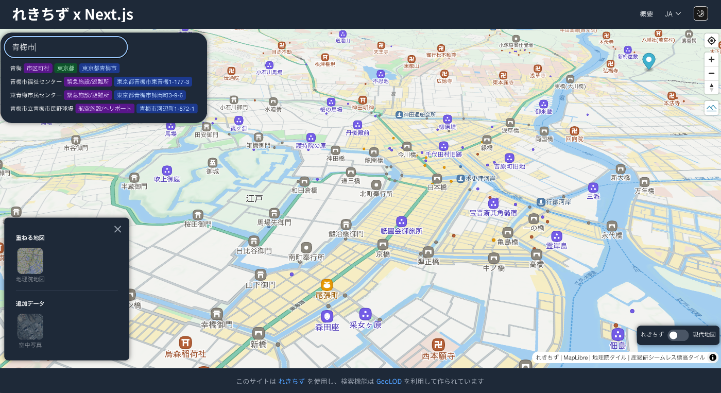The width and height of the screenshot is (721, 393).
Task: Open the GeoLOD footer link
Action: 389,382
